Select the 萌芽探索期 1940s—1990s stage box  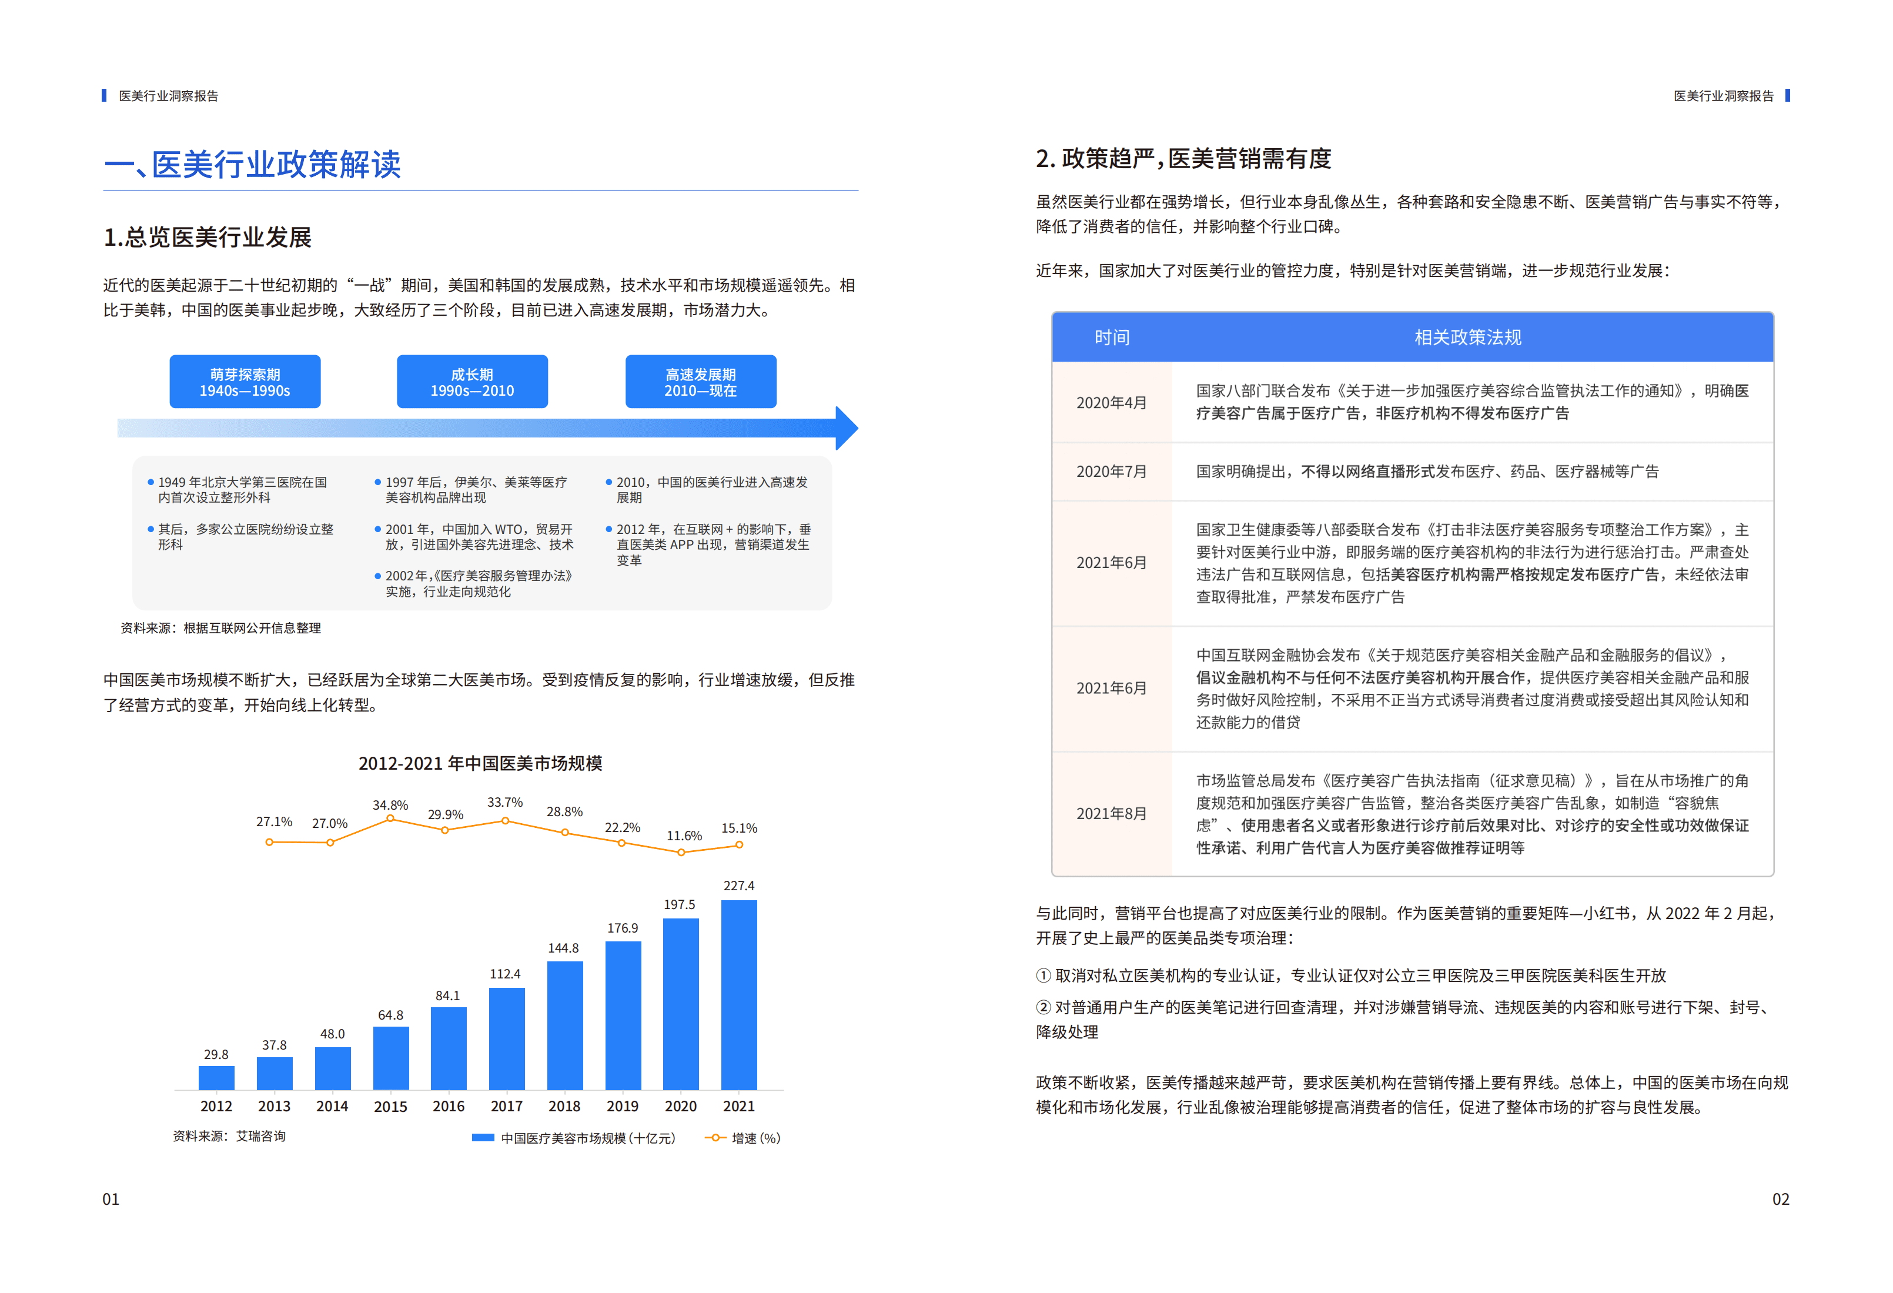(245, 381)
